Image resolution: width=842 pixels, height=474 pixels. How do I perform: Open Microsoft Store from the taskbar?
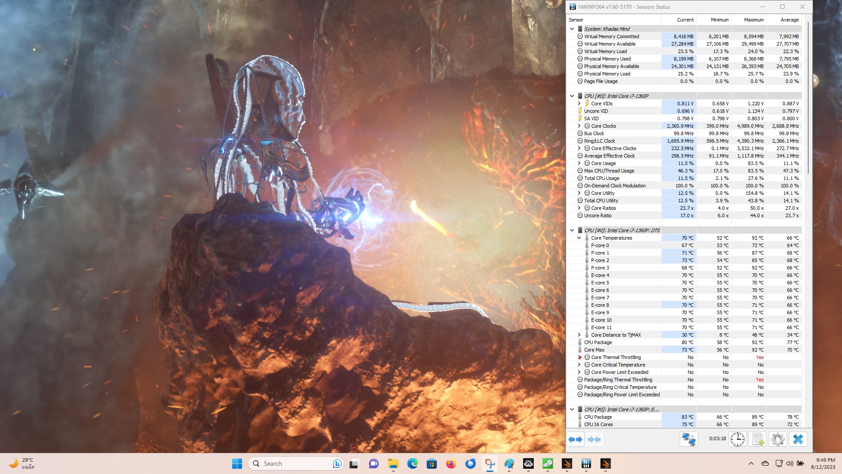pyautogui.click(x=432, y=463)
